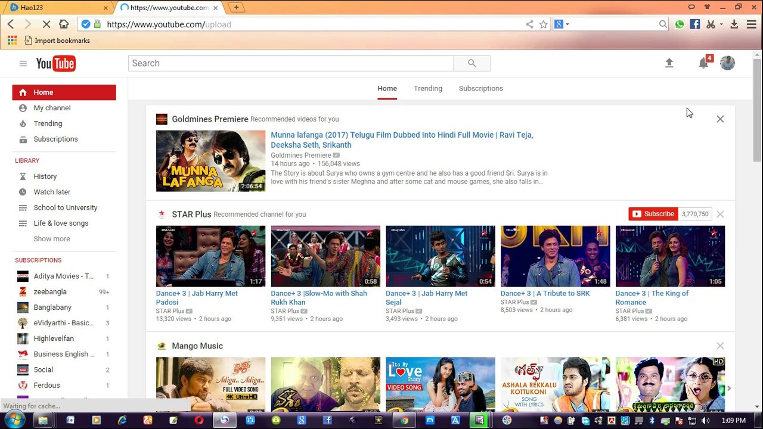Open the upload video arrow icon
The height and width of the screenshot is (429, 763).
coord(669,63)
